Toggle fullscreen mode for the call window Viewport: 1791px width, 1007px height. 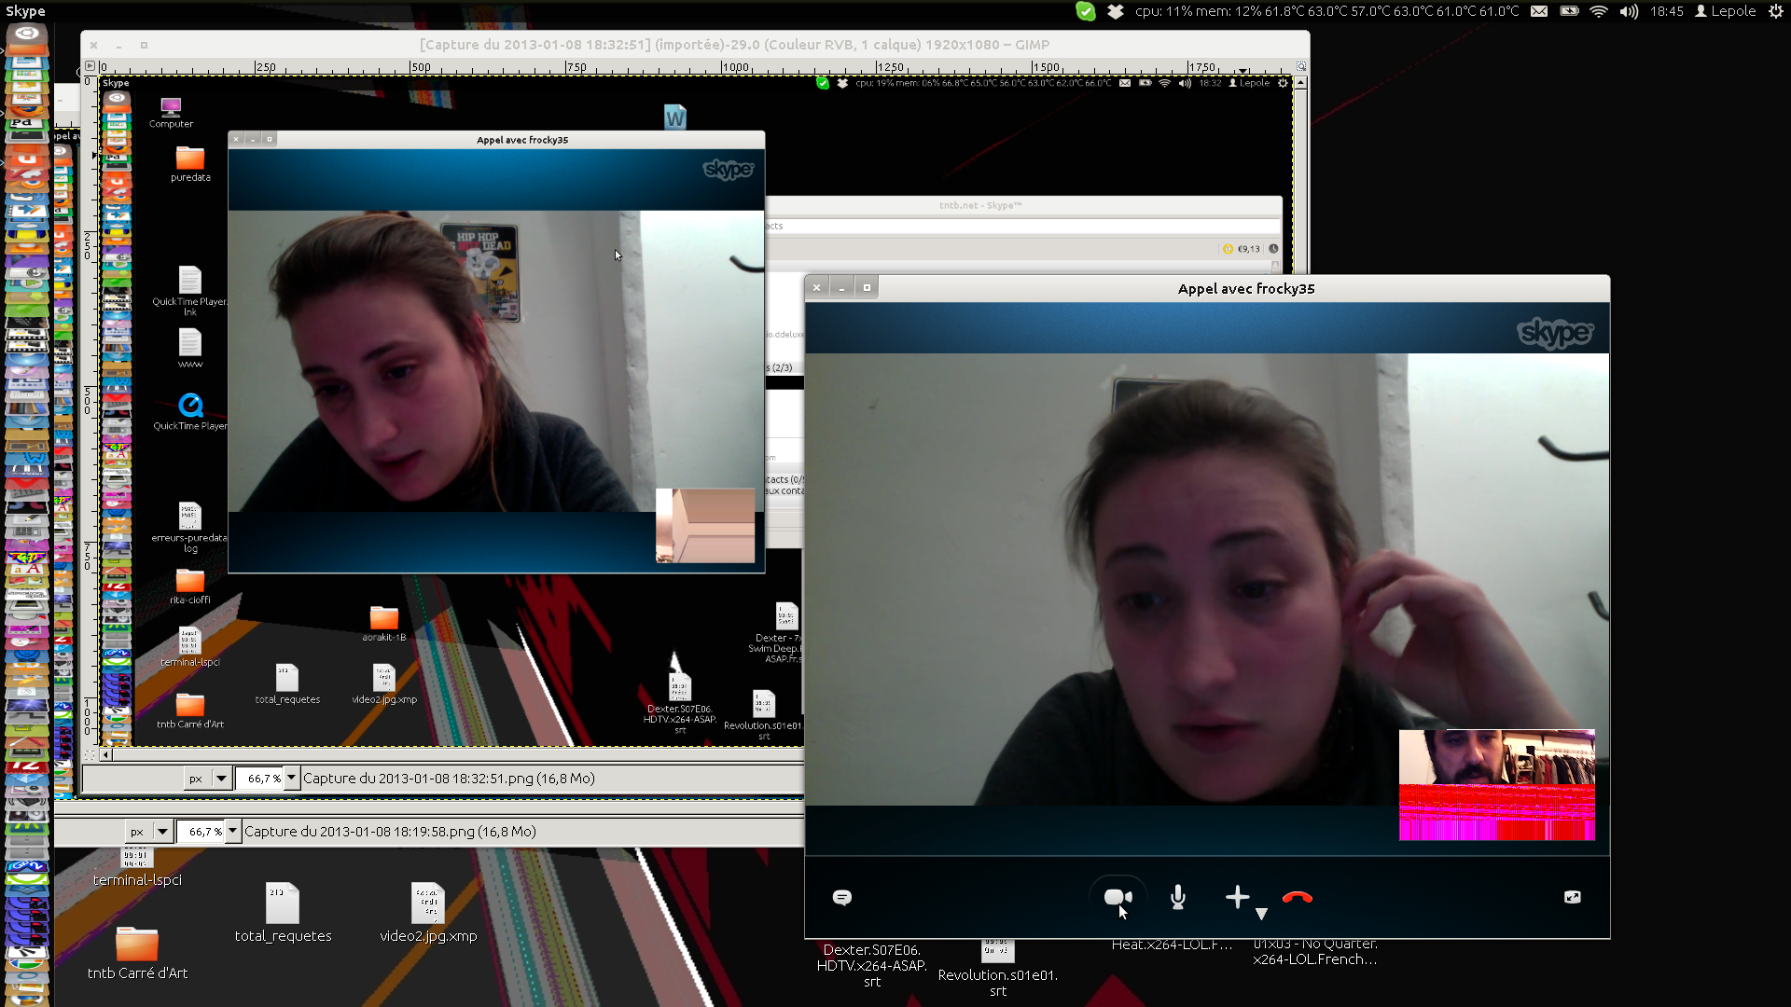(1572, 897)
